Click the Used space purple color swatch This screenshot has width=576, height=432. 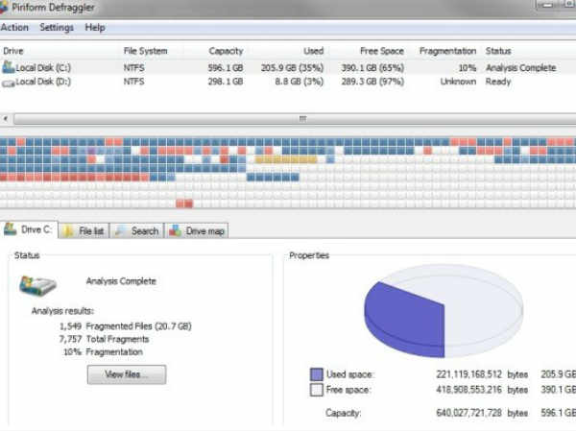(x=317, y=374)
